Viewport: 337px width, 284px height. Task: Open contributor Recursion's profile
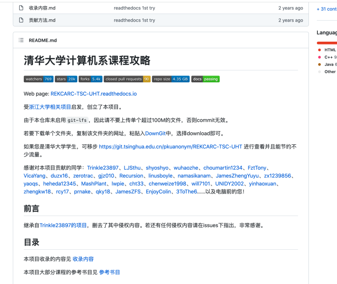(132, 176)
